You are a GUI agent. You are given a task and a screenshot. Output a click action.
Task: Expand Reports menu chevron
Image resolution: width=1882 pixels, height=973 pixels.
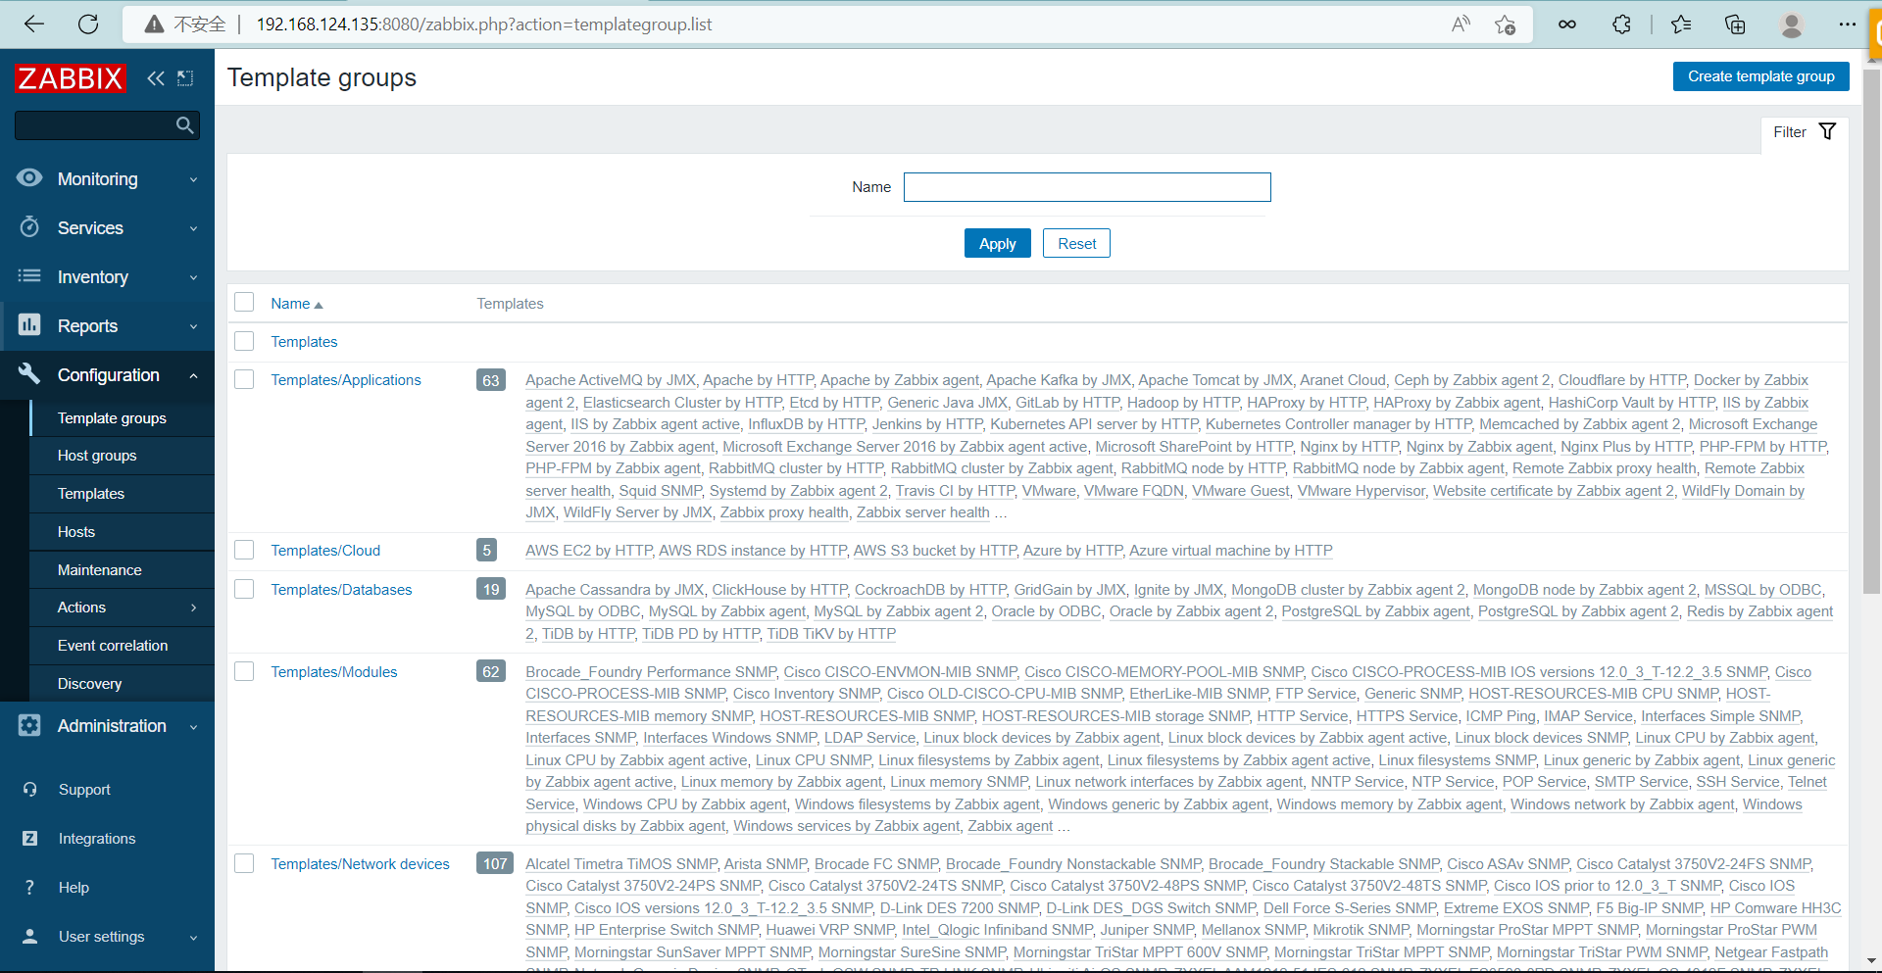(193, 326)
